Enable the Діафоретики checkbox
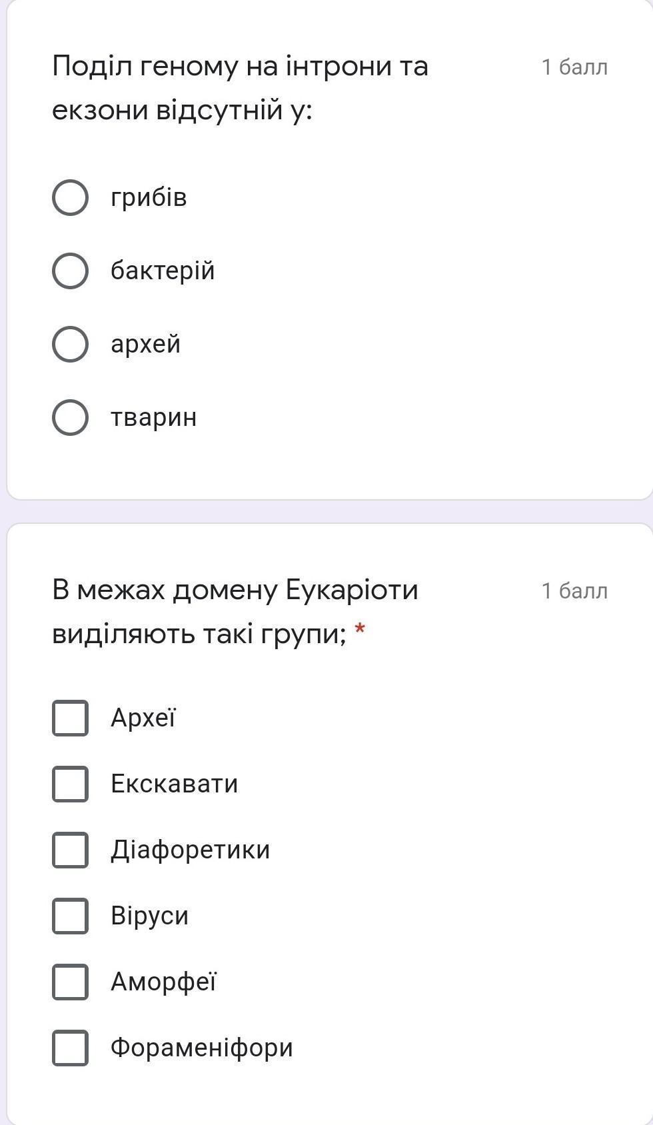The image size is (653, 1125). tap(70, 850)
